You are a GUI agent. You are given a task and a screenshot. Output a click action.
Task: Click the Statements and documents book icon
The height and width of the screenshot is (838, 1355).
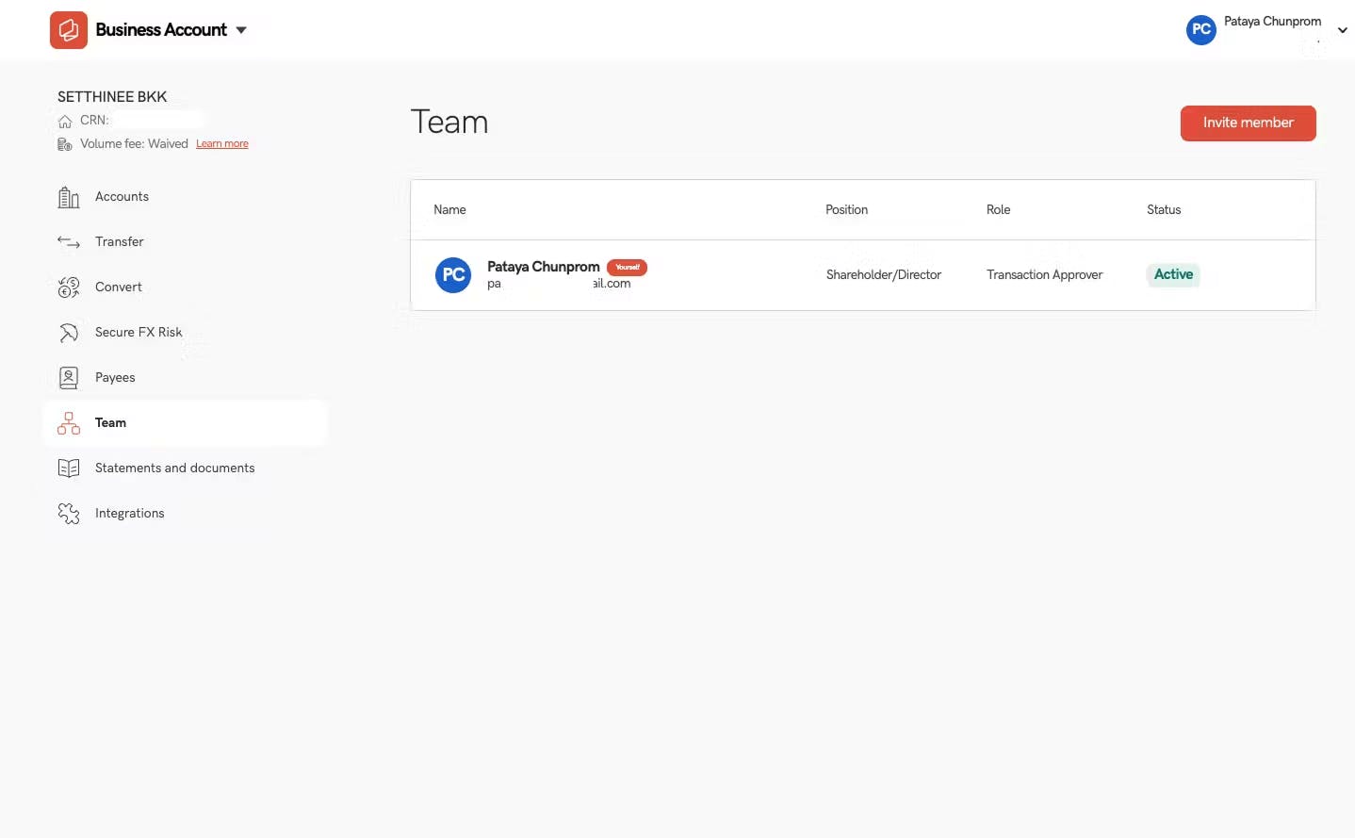(69, 468)
